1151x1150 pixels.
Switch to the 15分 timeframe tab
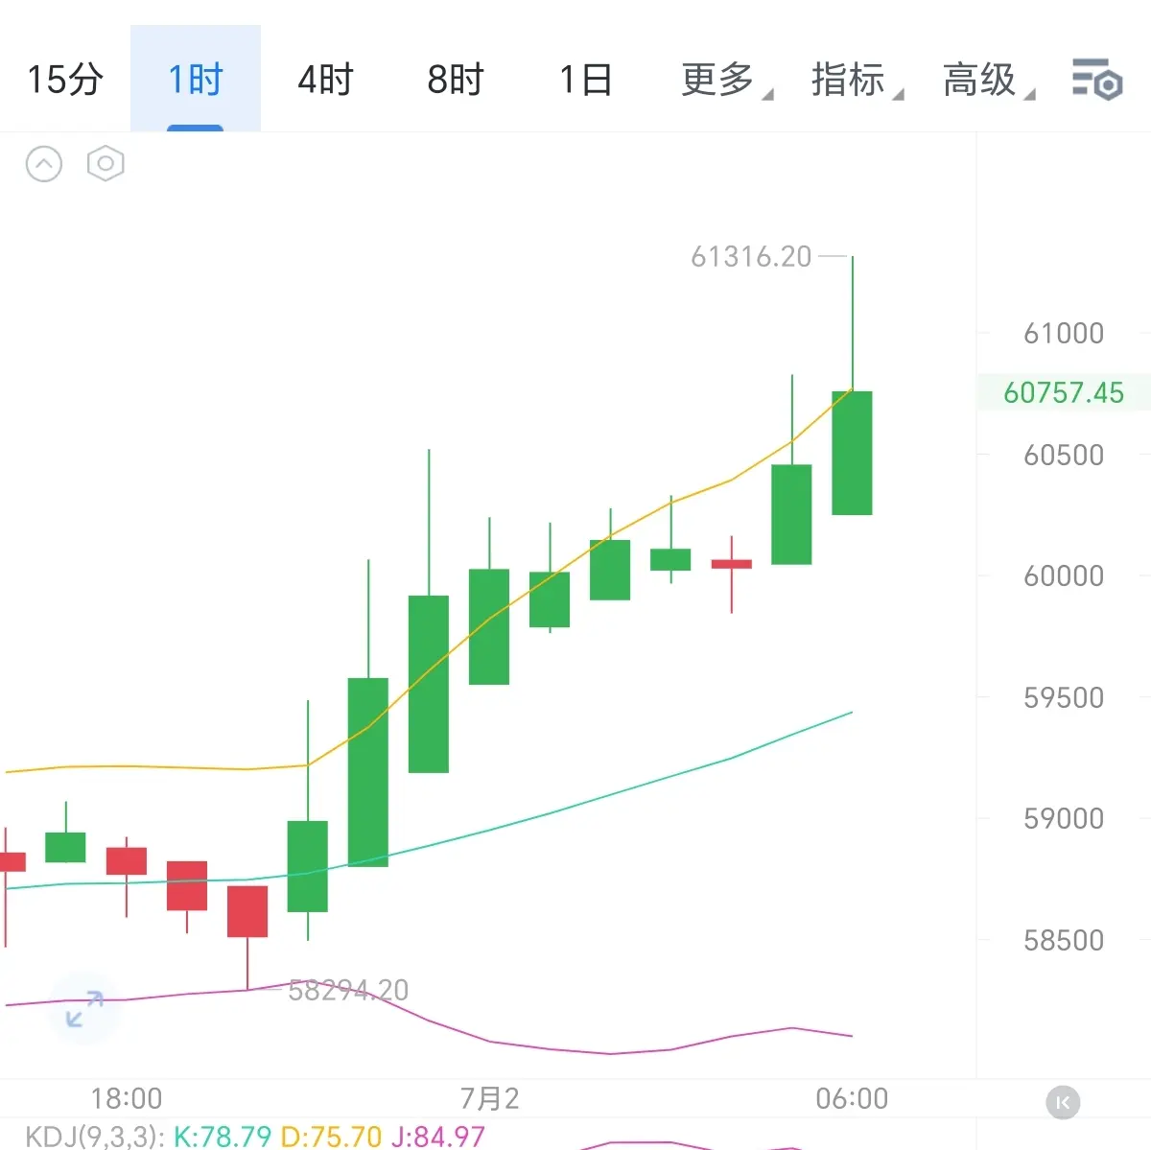point(65,79)
